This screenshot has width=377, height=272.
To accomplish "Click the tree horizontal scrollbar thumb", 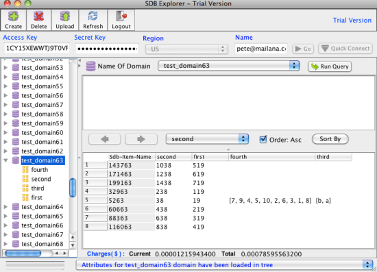I will coord(23,253).
